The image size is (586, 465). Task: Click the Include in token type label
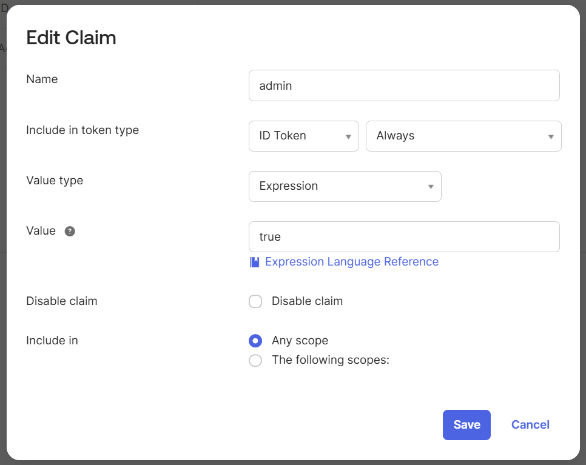(x=83, y=130)
